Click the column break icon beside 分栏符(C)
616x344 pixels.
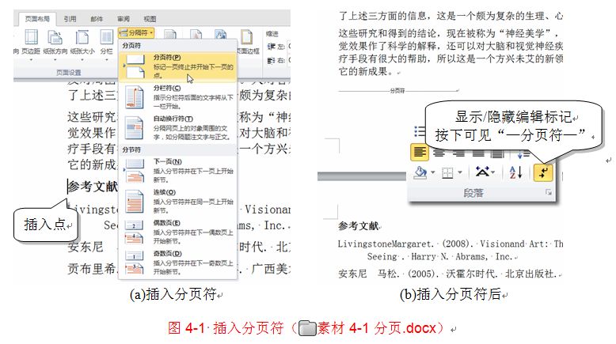click(135, 97)
